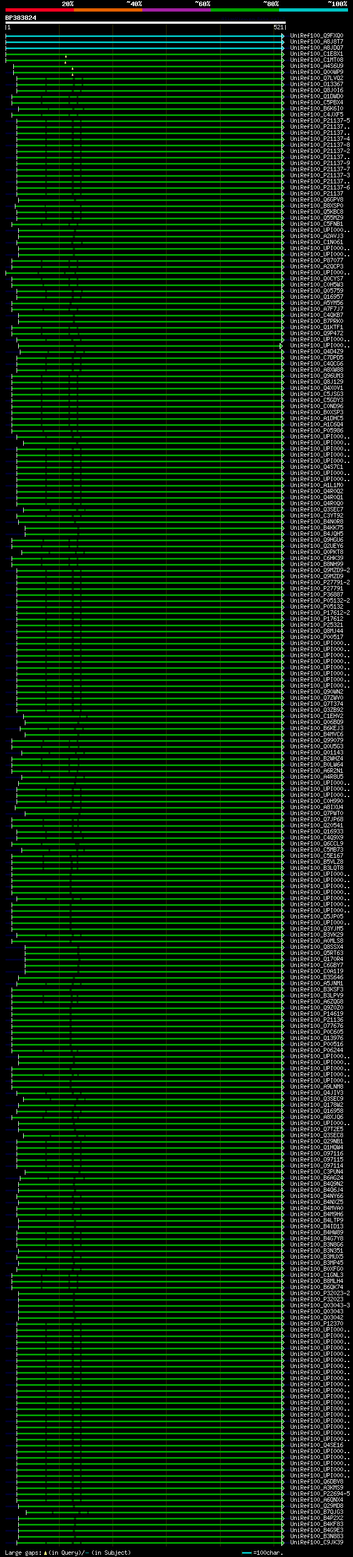Click the UniRef100_Q20541 subject label
The image size is (353, 1557).
coord(316,825)
